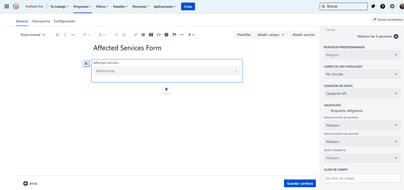Viewport: 404px width, 190px height.
Task: Open the Affected Service Selecciona dropdown
Action: (x=167, y=71)
